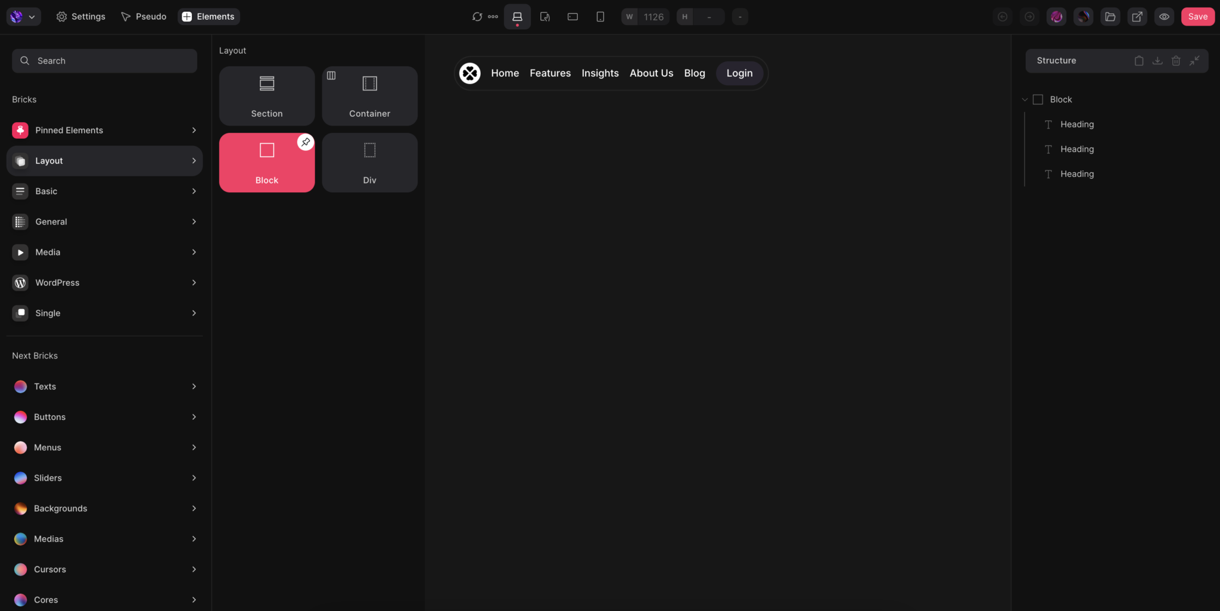
Task: Collapse all via Structure collapse icon
Action: click(1194, 61)
